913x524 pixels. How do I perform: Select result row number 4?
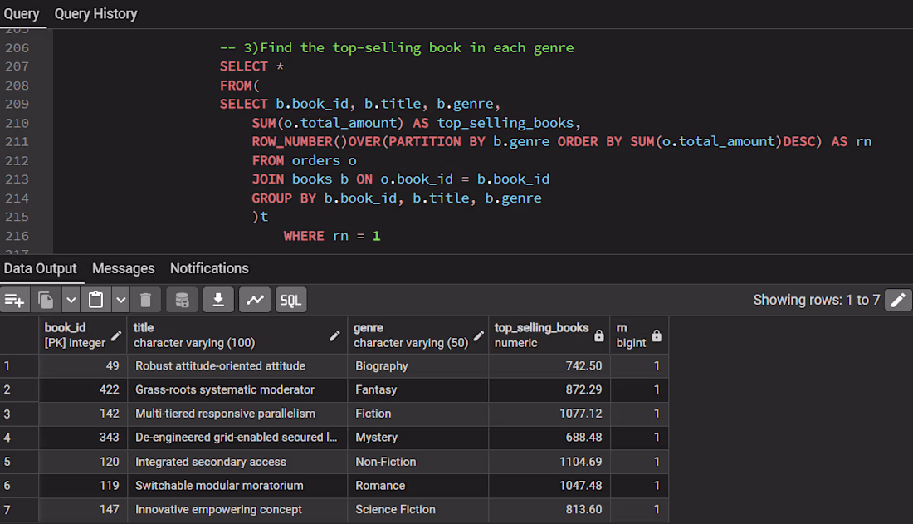[19, 438]
